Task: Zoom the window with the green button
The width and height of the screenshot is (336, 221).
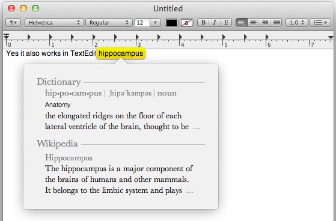Action: [35, 8]
